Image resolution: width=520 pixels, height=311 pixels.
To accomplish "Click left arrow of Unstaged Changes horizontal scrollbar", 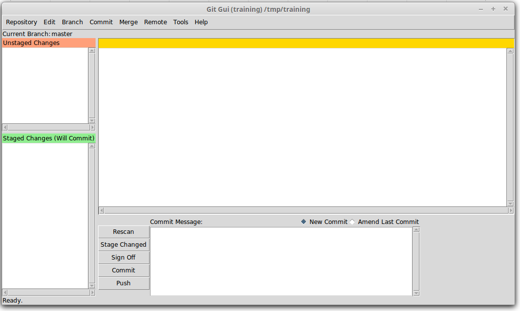I will [x=5, y=128].
